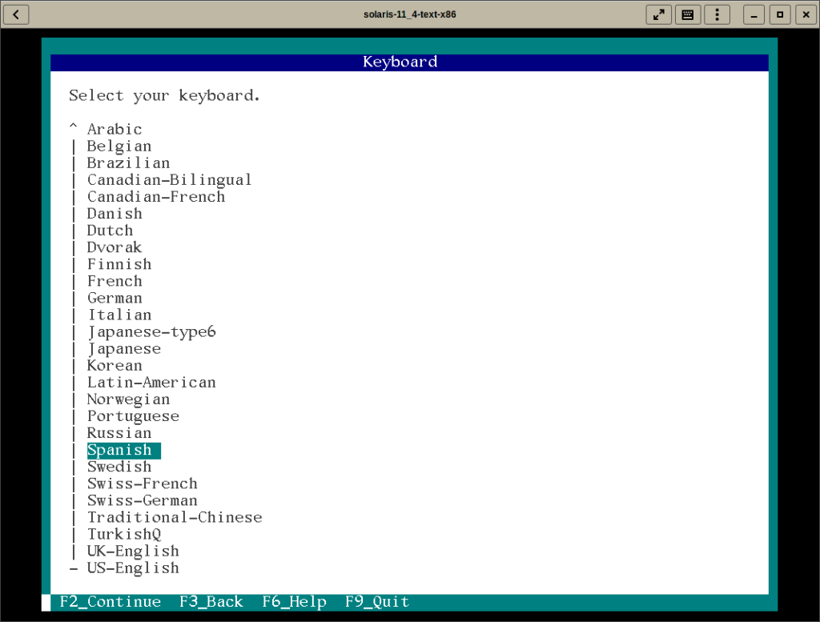This screenshot has width=820, height=622.
Task: Select the Korean keyboard
Action: (x=115, y=365)
